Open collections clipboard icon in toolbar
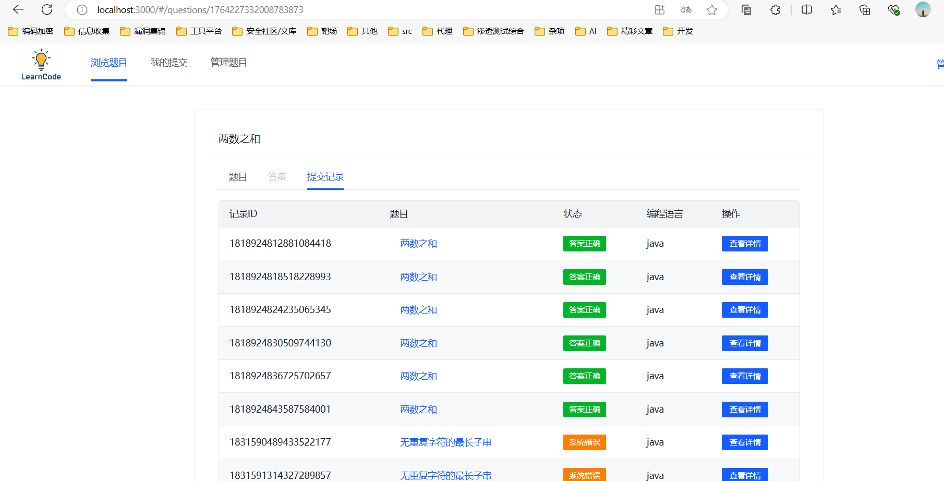 746,10
